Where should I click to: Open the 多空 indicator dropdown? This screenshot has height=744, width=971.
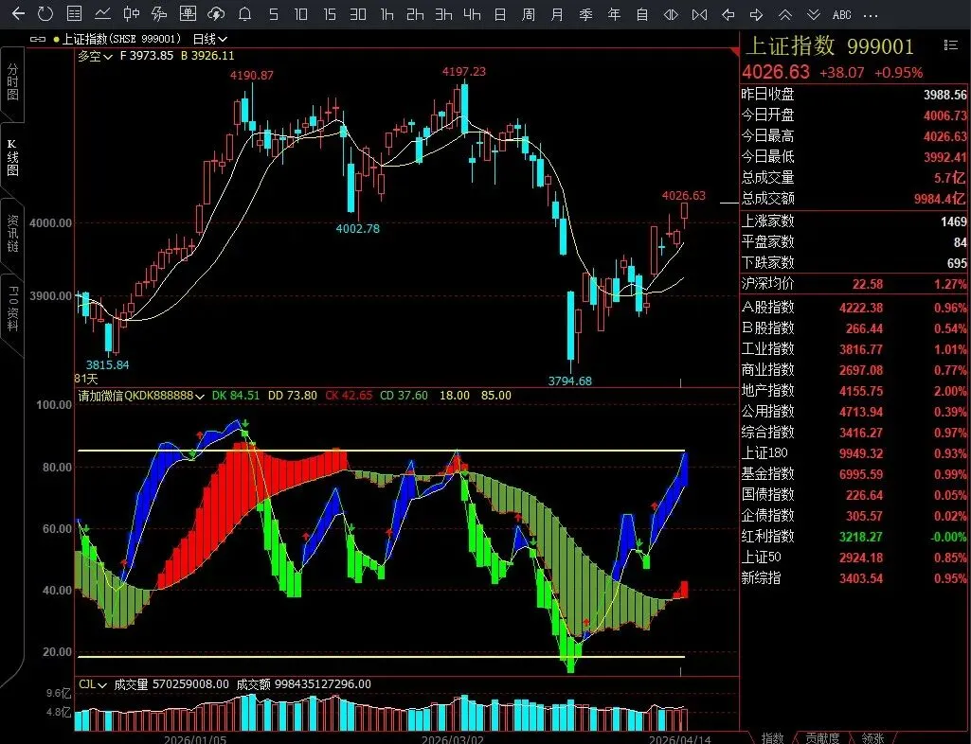click(x=95, y=57)
